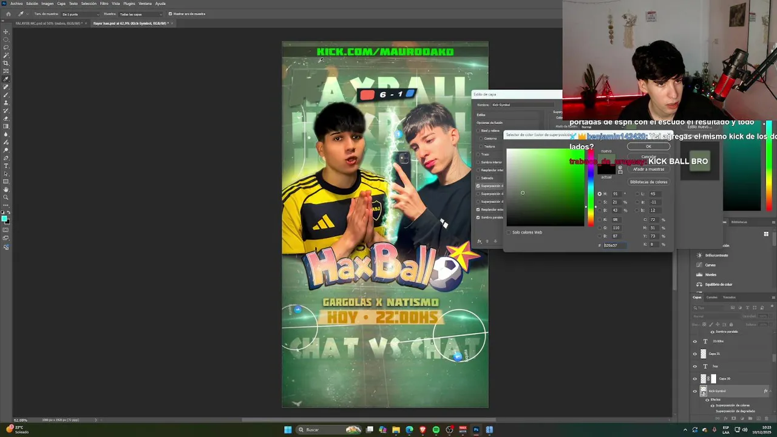
Task: Enable the Bisel y relieve style checkbox
Action: coord(478,130)
